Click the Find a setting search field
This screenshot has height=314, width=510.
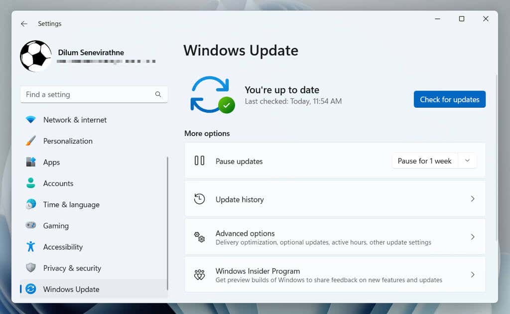pyautogui.click(x=94, y=94)
